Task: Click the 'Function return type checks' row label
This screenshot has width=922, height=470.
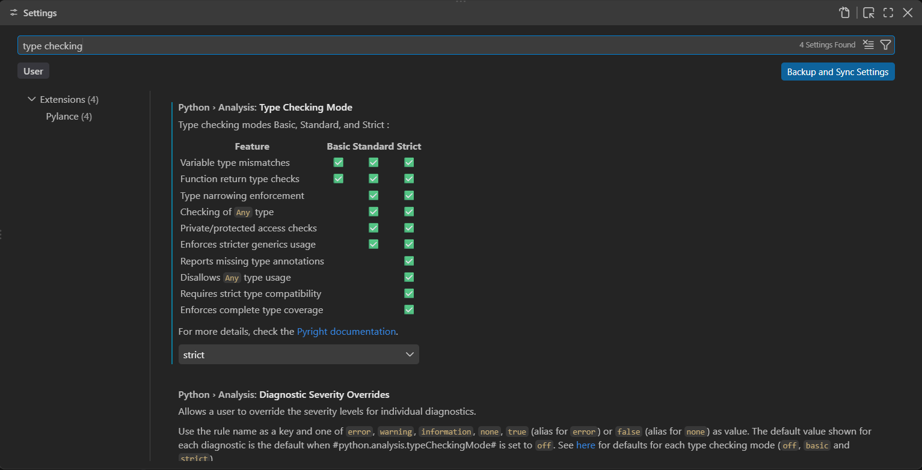Action: (x=240, y=179)
